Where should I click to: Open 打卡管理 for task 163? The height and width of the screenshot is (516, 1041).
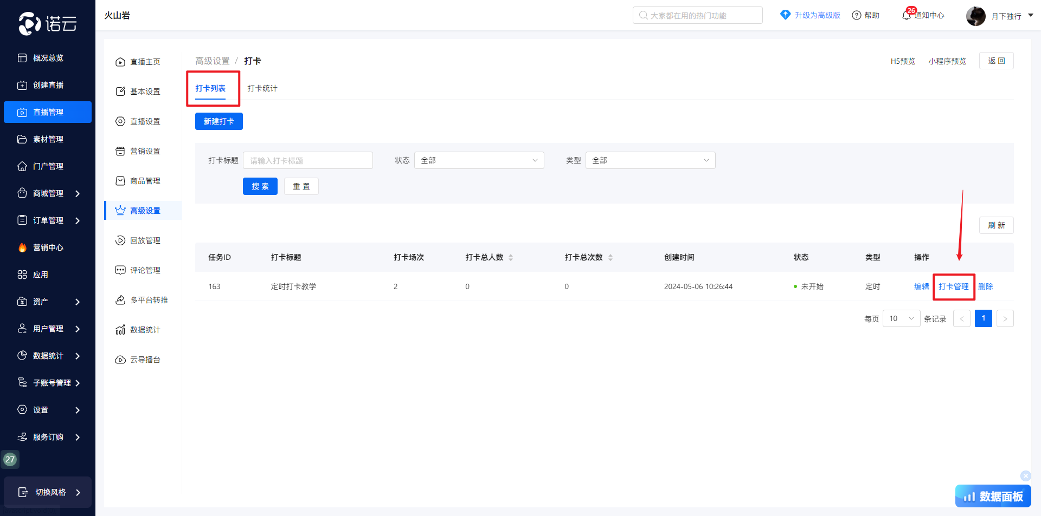[953, 286]
